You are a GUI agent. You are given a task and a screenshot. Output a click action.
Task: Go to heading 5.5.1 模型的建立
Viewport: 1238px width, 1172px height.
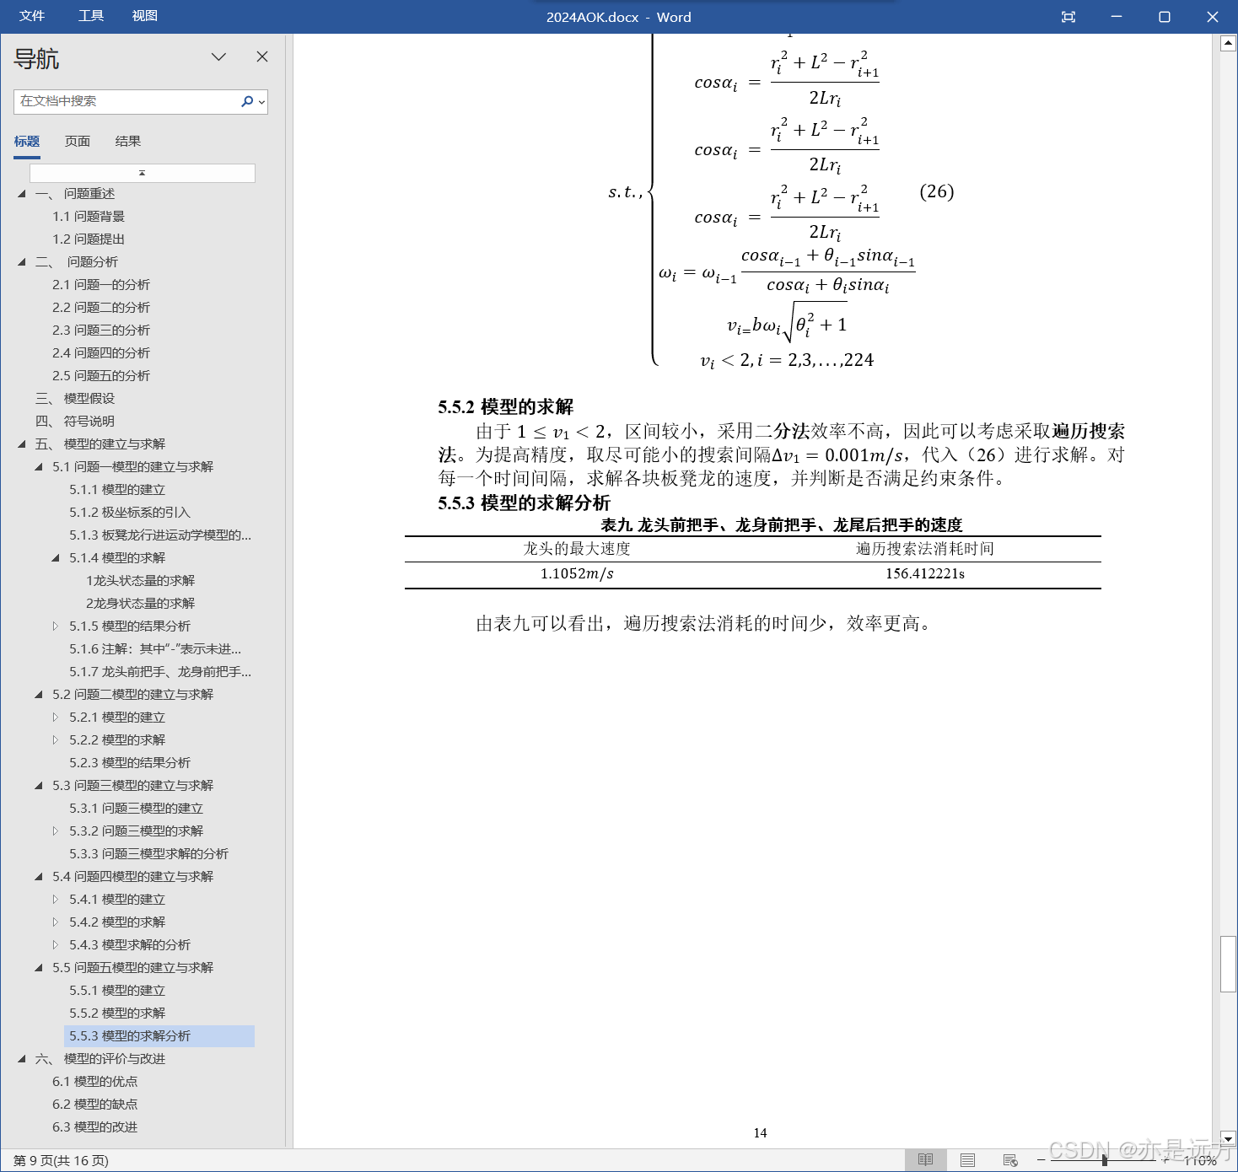click(117, 991)
